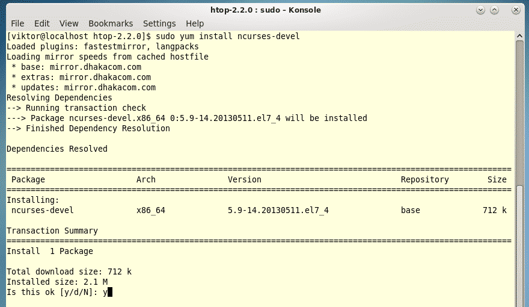
Task: Minimize the Konsole window
Action: click(x=480, y=10)
